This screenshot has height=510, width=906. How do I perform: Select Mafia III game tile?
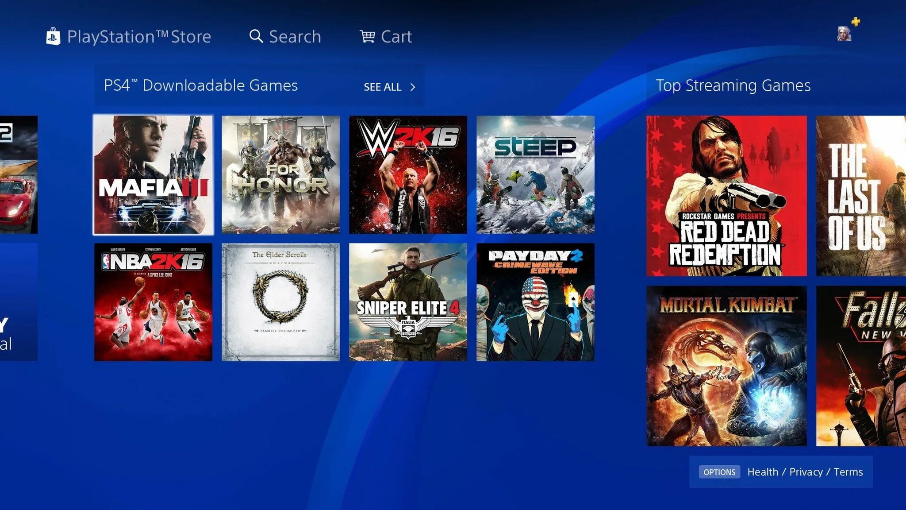coord(154,174)
